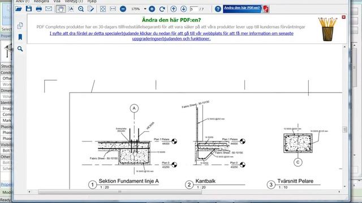Click the '1 : 20' scale under Kantbalk
This screenshot has width=362, height=203.
click(201, 187)
